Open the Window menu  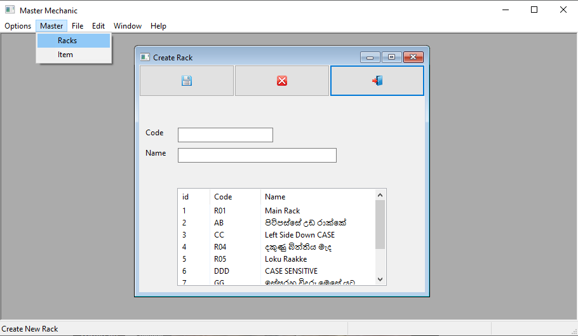click(128, 26)
